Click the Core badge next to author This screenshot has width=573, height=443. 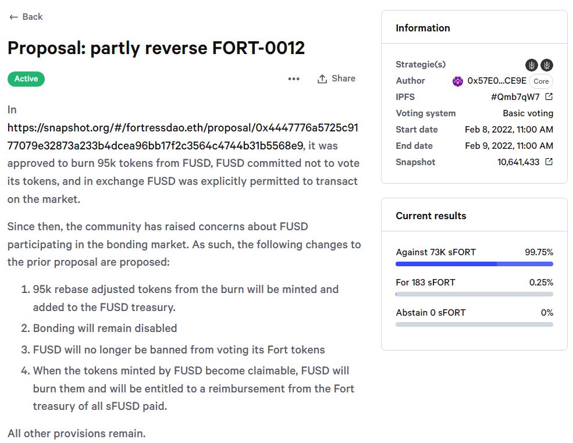pos(541,81)
